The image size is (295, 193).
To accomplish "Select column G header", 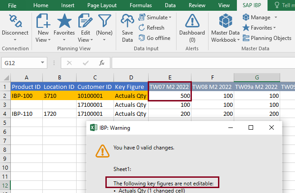I will tap(257, 78).
